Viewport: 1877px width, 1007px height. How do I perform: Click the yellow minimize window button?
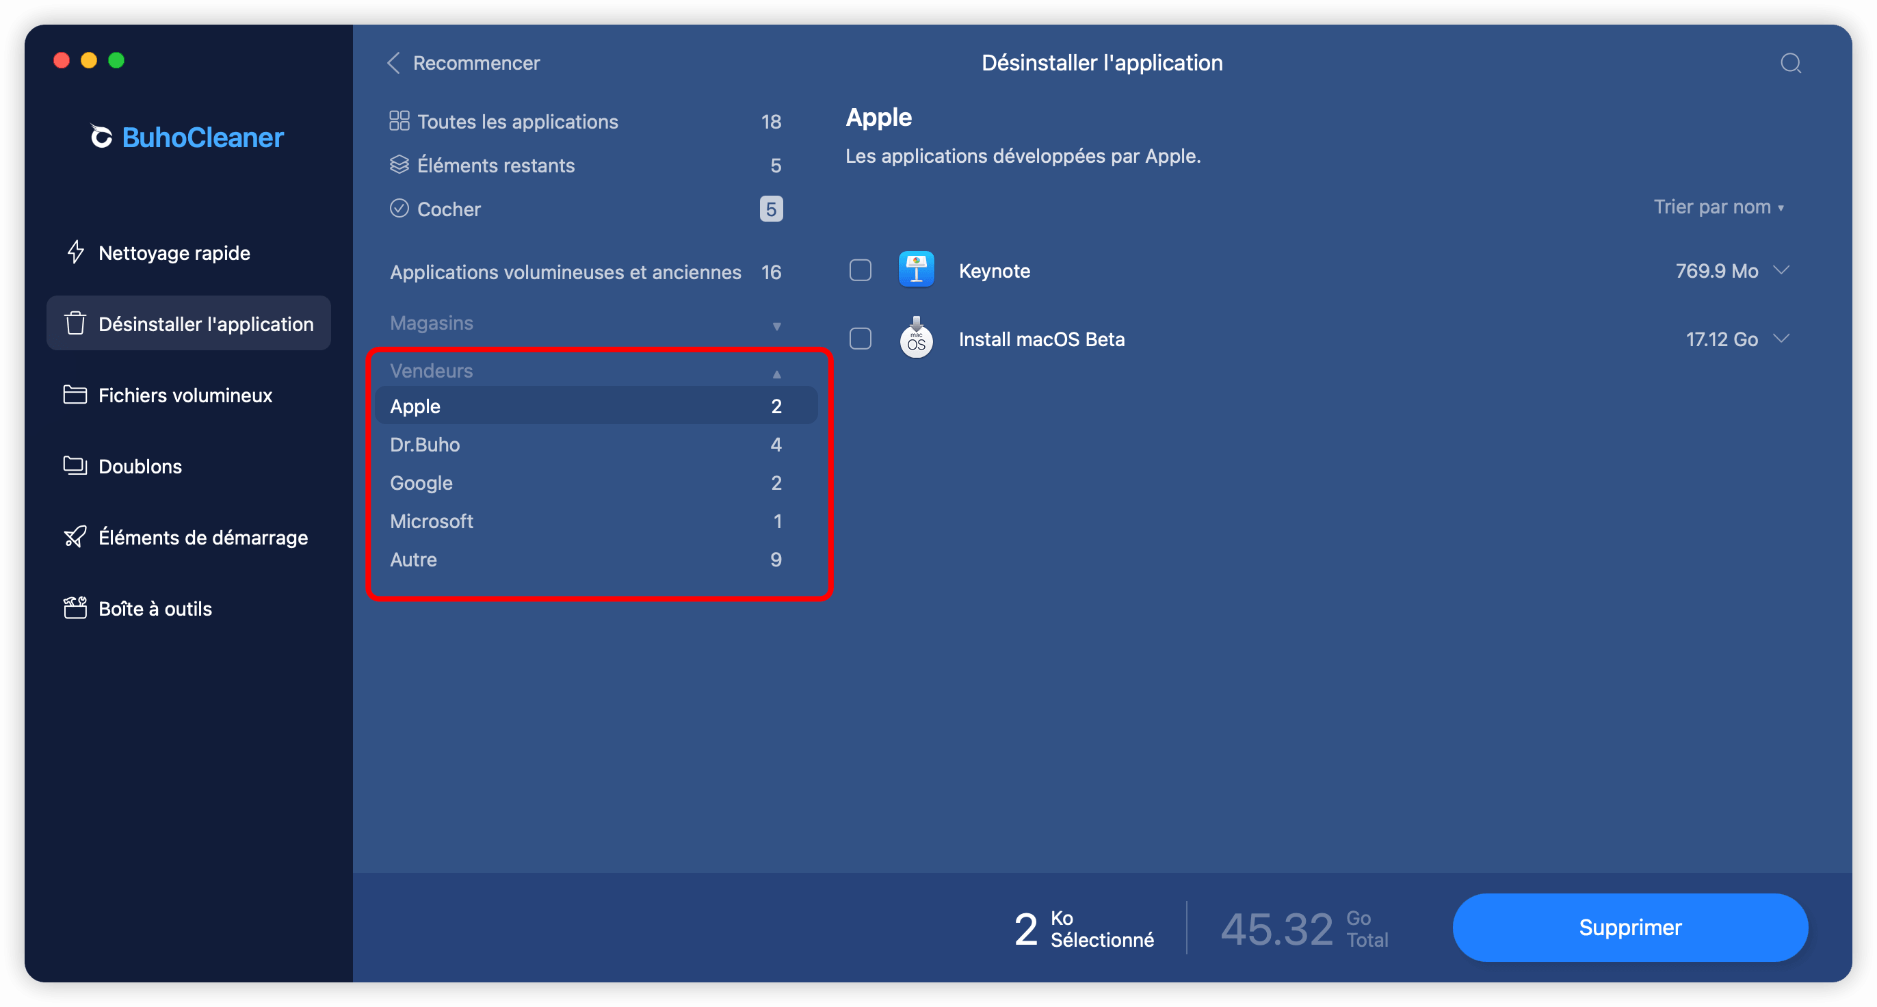[89, 60]
